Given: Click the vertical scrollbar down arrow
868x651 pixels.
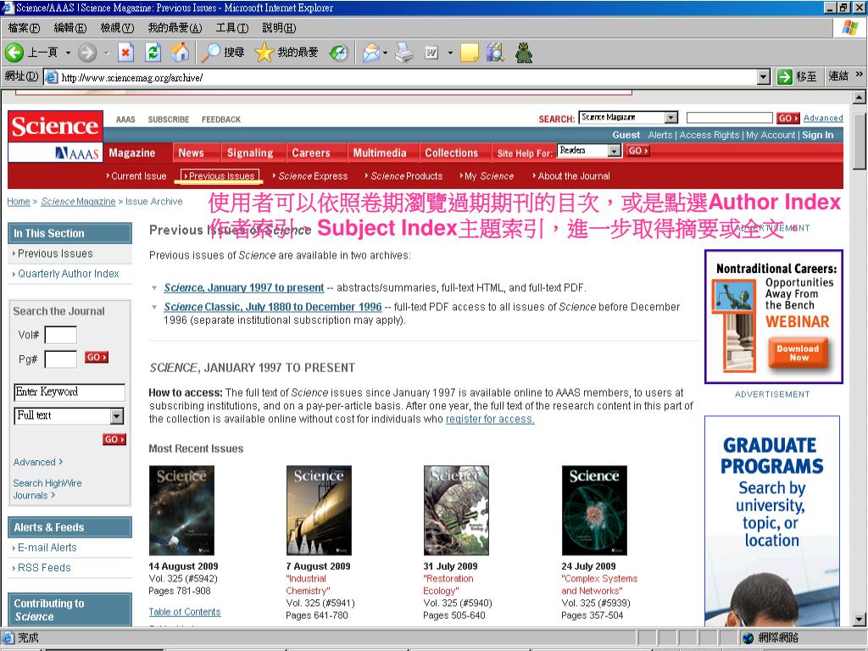Looking at the screenshot, I should point(860,620).
